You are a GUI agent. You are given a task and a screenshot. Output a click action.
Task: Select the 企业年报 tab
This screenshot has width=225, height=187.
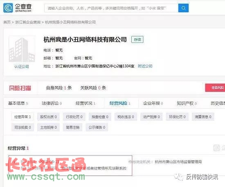coord(153,103)
